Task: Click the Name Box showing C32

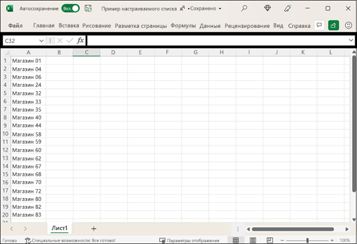Action: pyautogui.click(x=21, y=41)
